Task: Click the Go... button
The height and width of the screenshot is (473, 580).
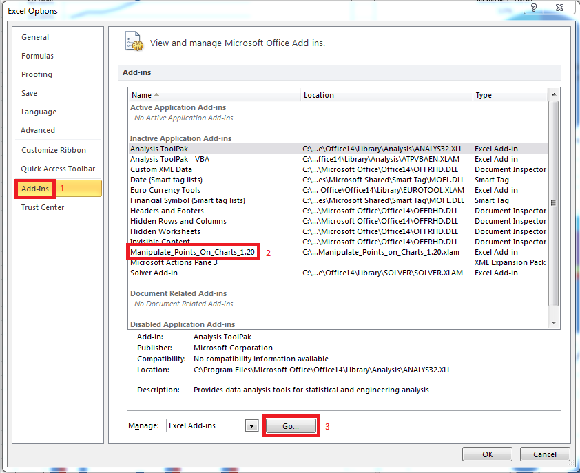Action: click(x=291, y=426)
